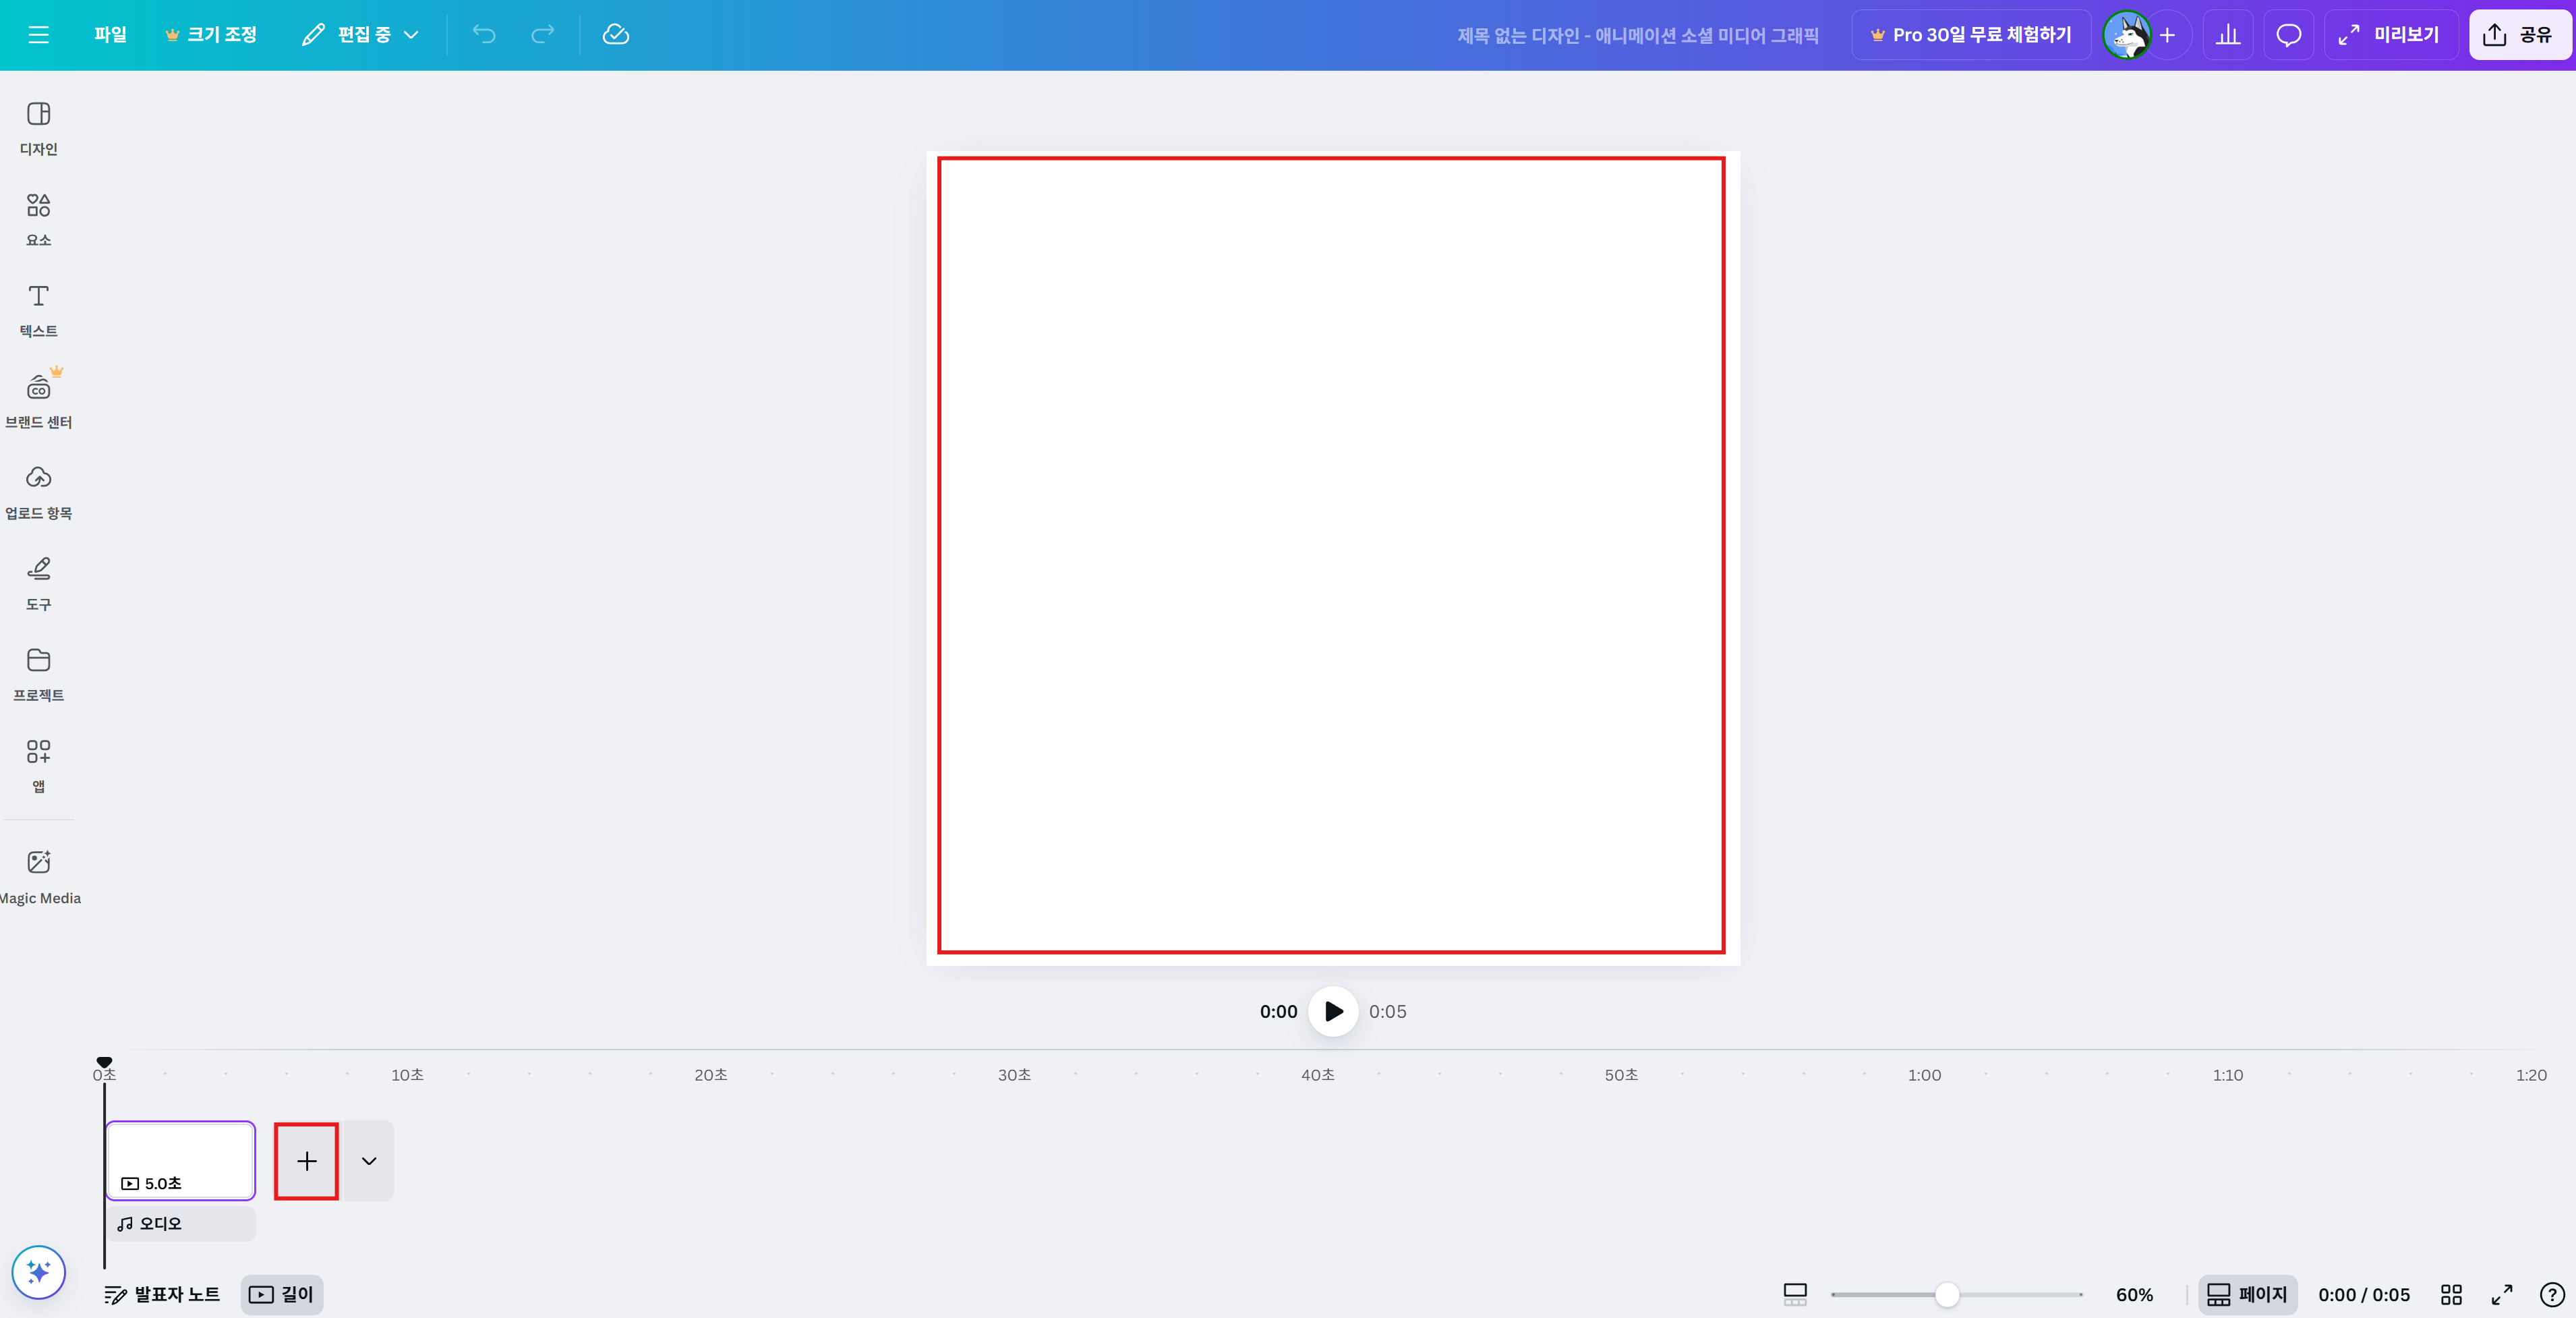Expand the 편집 중 editing mode dropdown
2576x1318 pixels.
(360, 35)
